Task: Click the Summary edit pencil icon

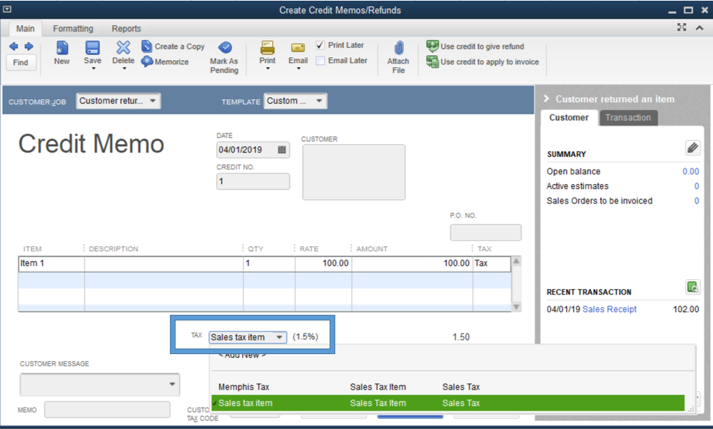Action: point(692,148)
